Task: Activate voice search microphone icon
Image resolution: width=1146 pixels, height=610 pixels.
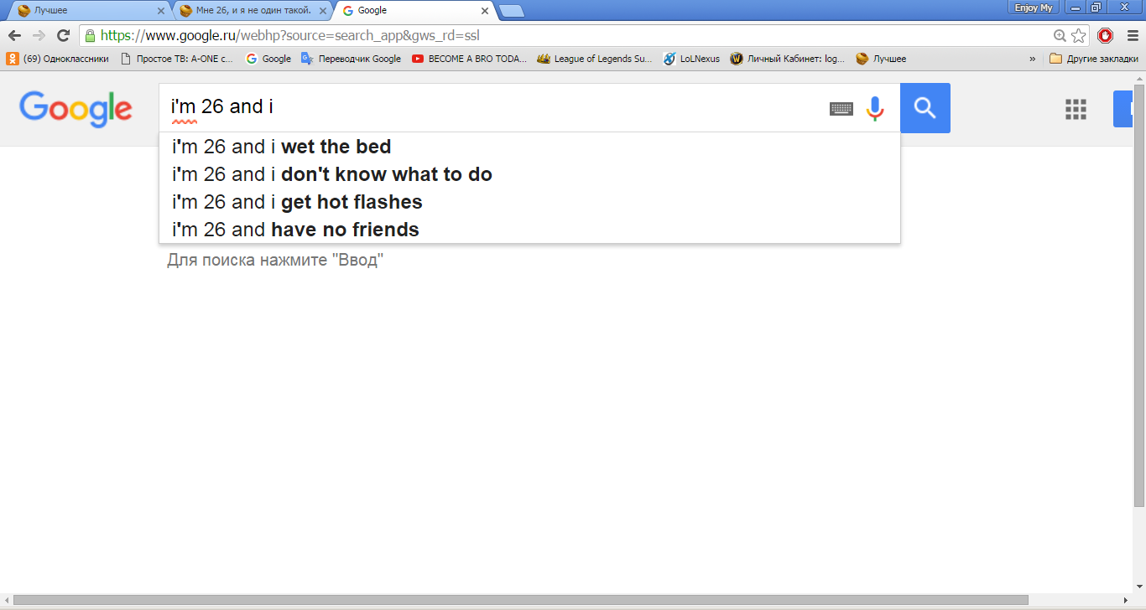Action: (875, 108)
